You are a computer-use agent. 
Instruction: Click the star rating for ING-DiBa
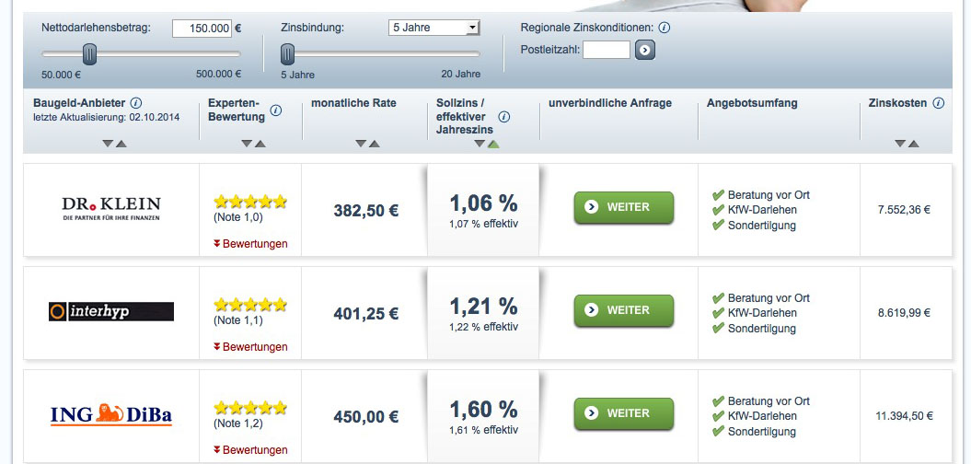coord(250,408)
